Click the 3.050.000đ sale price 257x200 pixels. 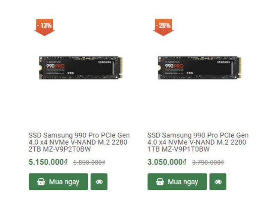point(167,162)
